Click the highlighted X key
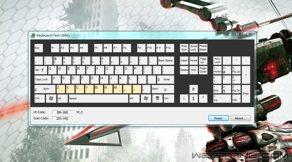Image resolution: width=292 pixels, height=162 pixels. click(x=70, y=89)
